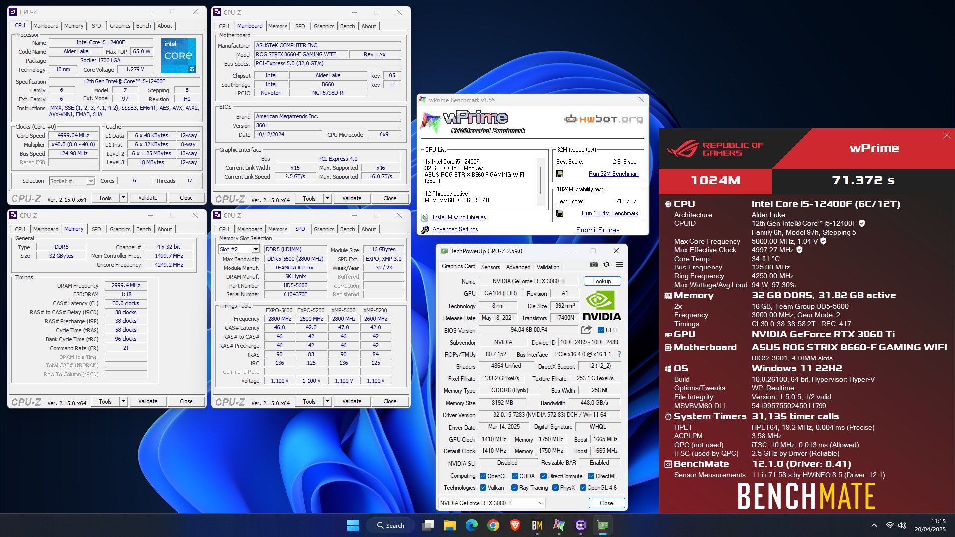This screenshot has height=537, width=955.
Task: Toggle the UEFI checkbox in GPU-Z
Action: 601,330
